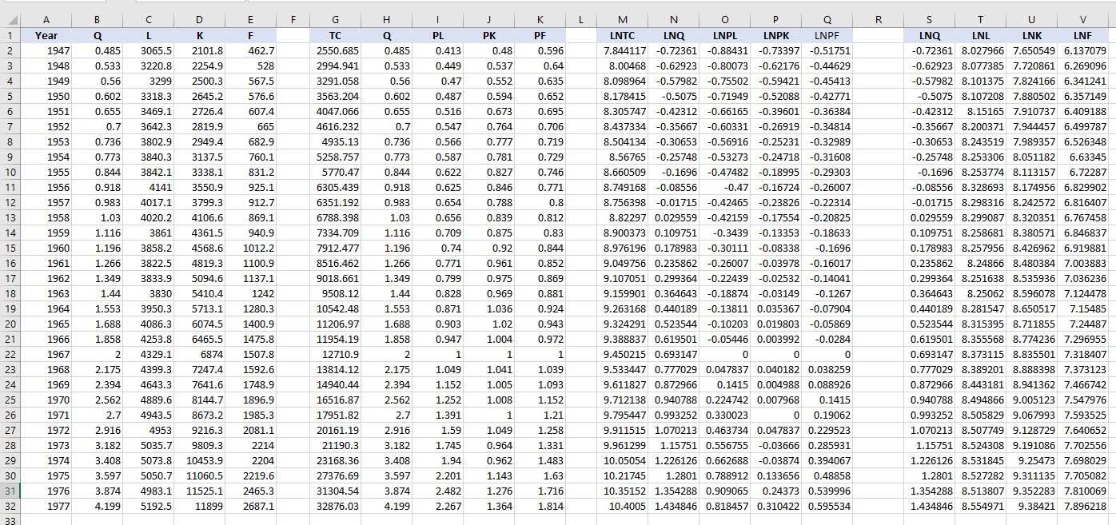Screen dimensions: 1116x525
Task: Select LNPF cell with value 0.595534
Action: click(x=827, y=506)
